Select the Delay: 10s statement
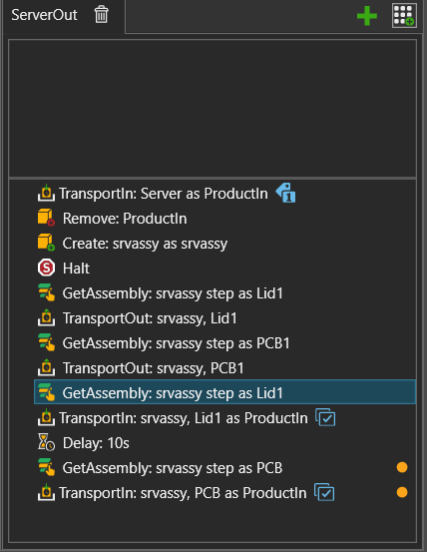The height and width of the screenshot is (552, 427). [x=96, y=443]
